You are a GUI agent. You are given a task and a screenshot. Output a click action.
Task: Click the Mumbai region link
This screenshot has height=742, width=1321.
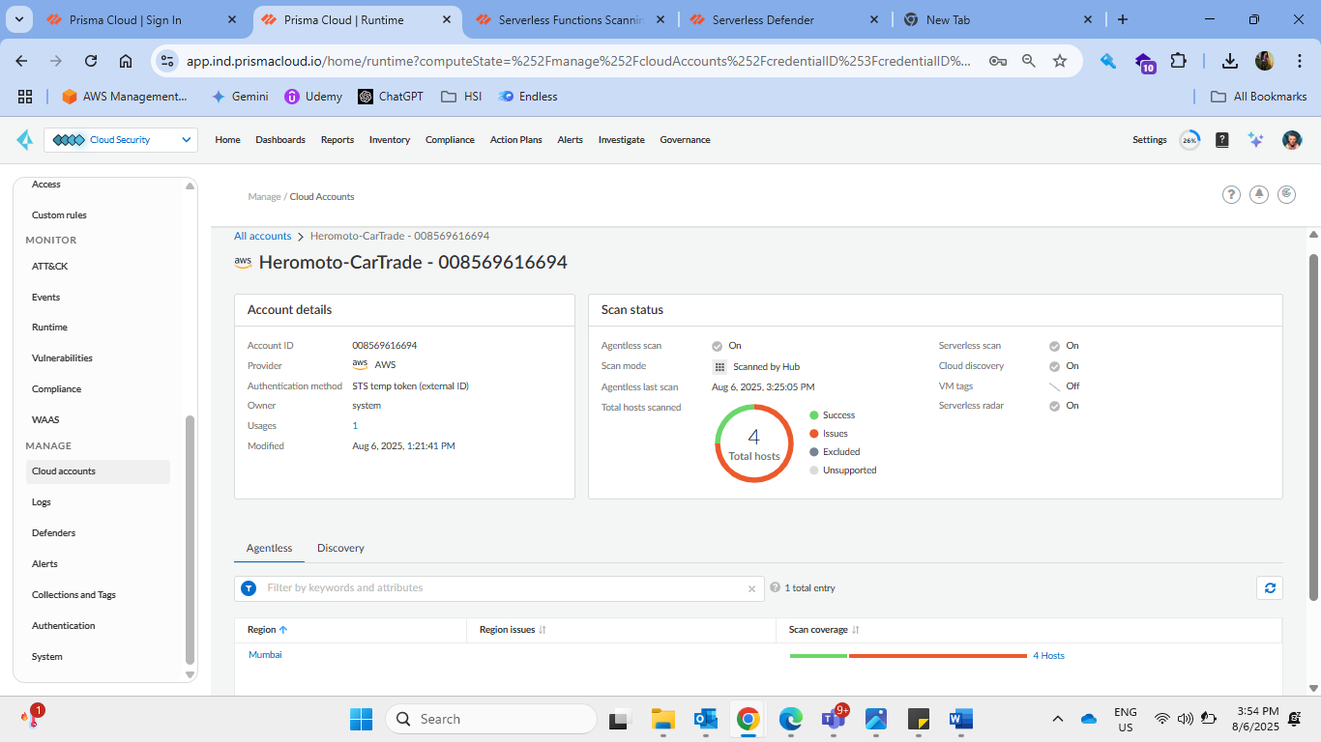pyautogui.click(x=265, y=655)
